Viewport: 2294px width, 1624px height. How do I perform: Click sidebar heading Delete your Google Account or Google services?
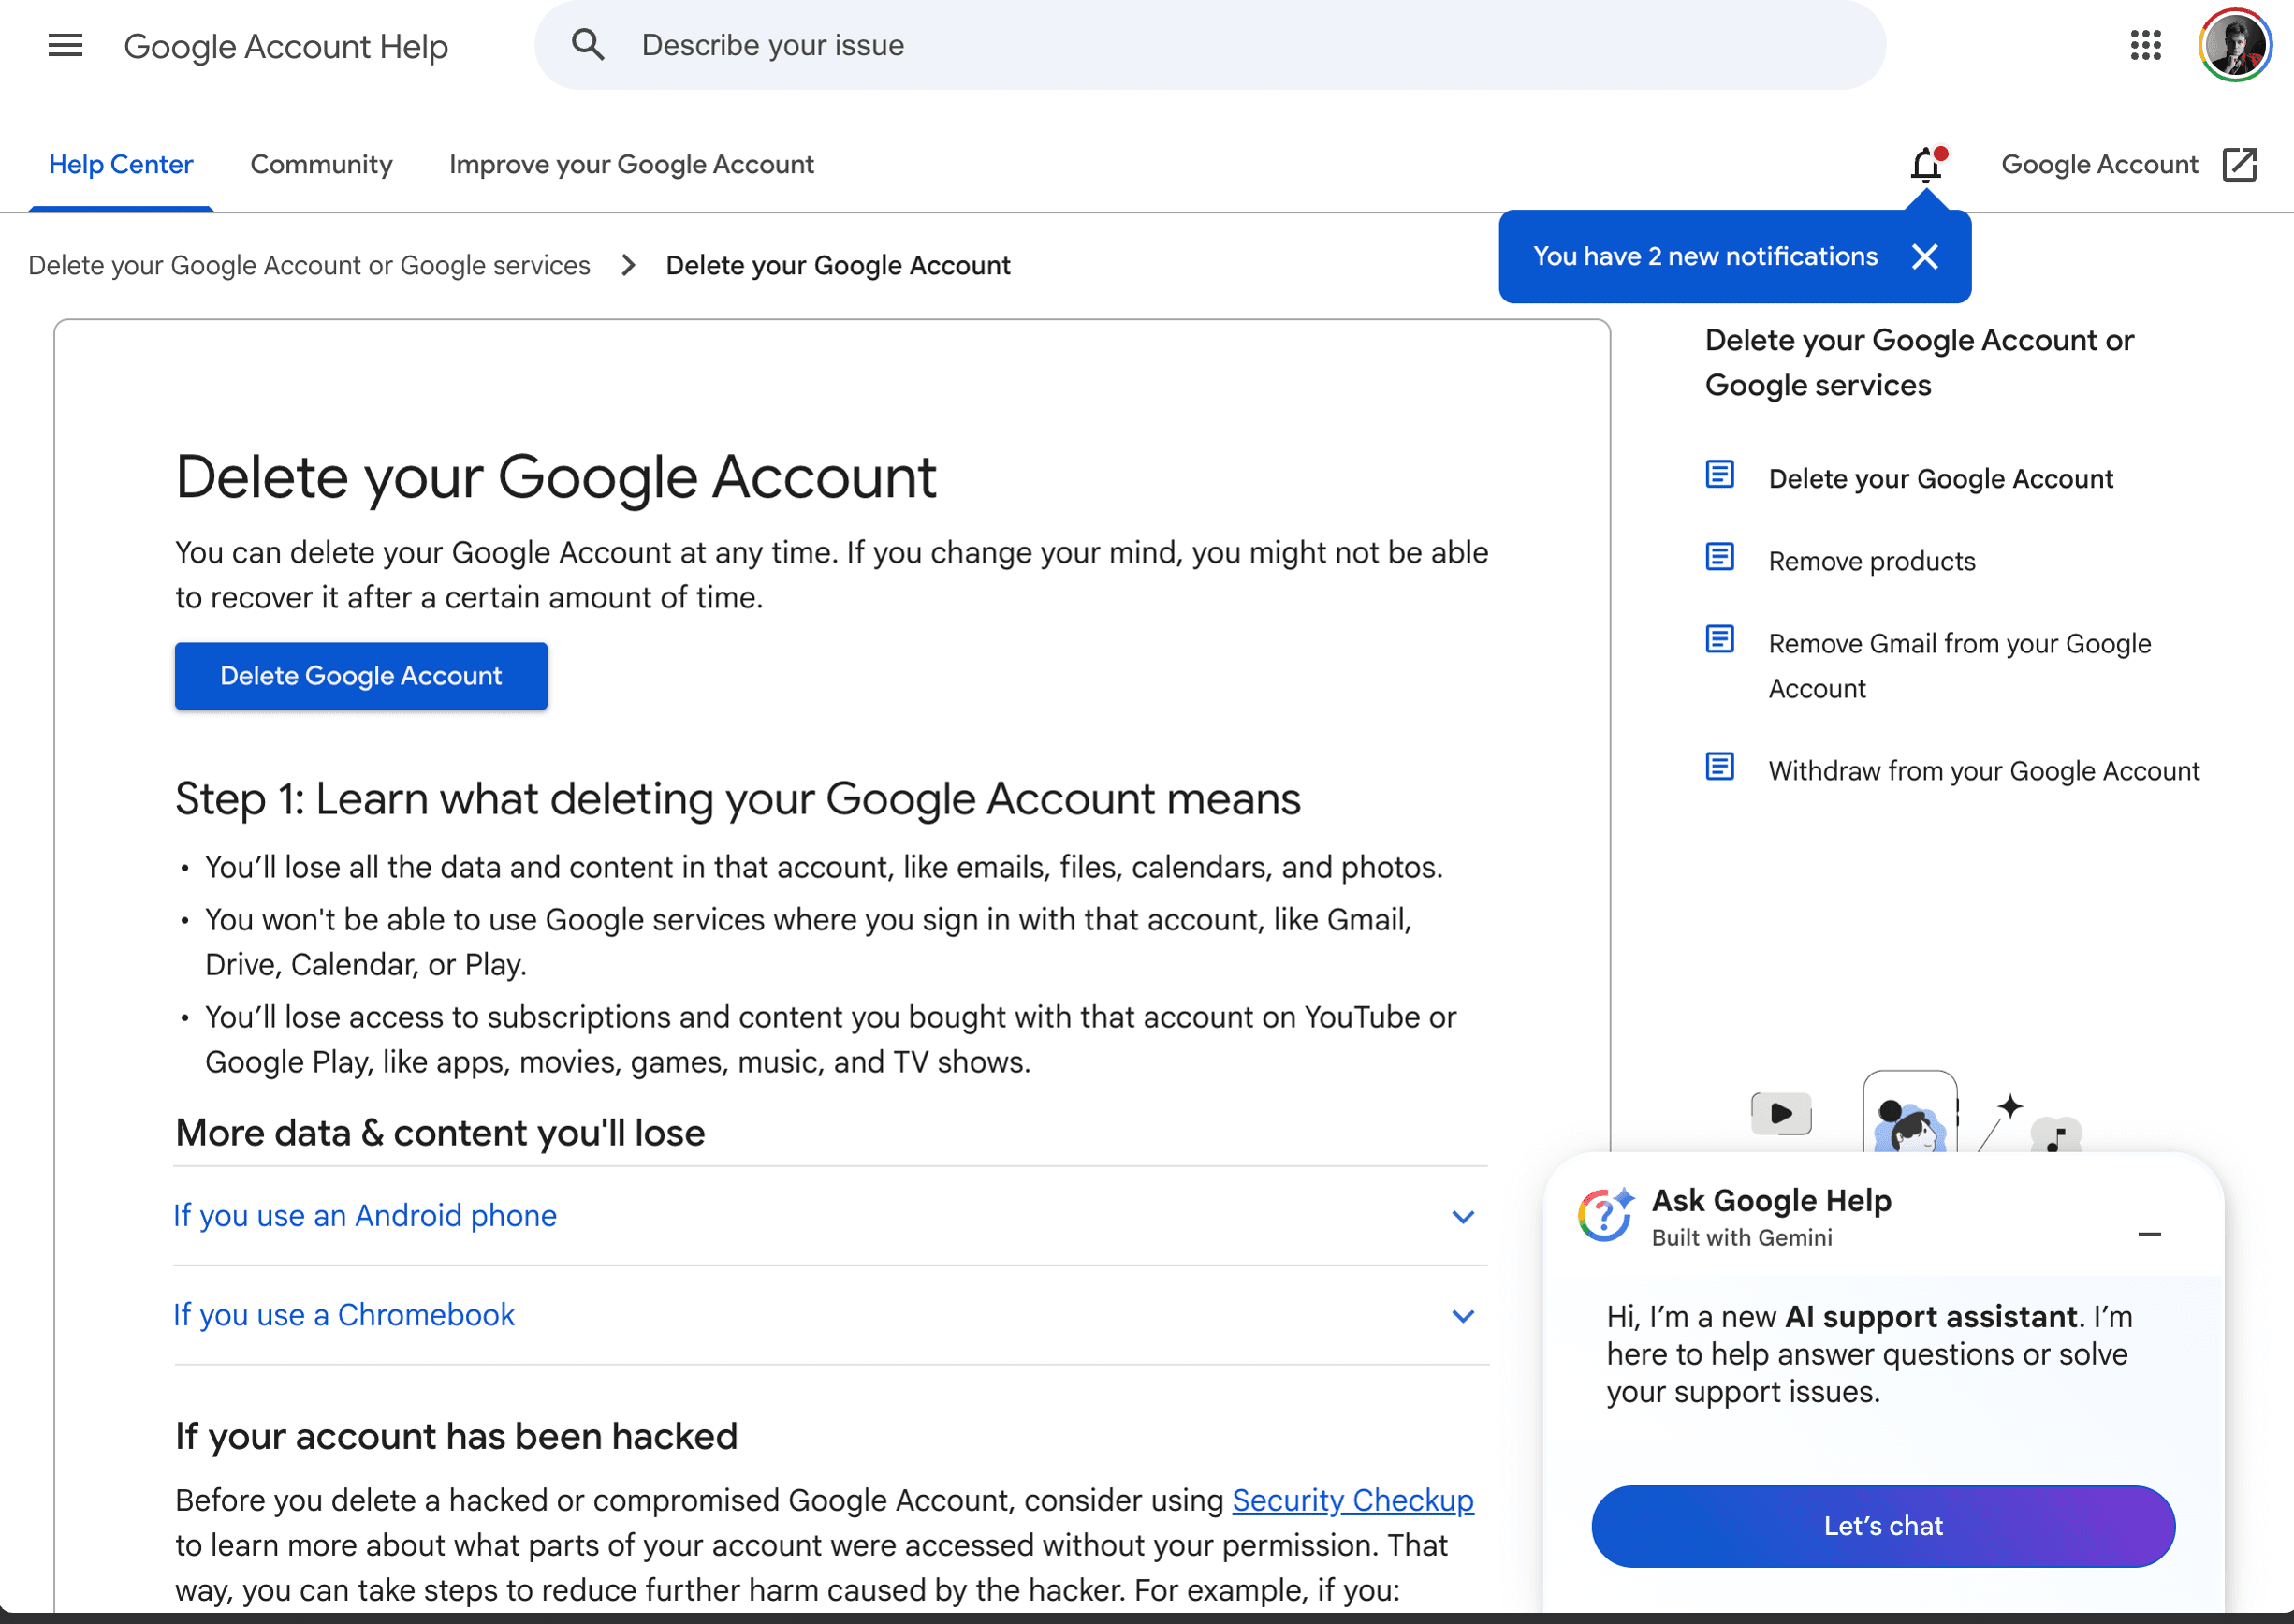[1919, 362]
